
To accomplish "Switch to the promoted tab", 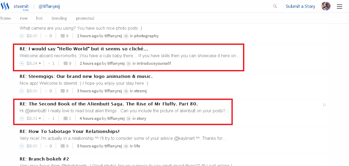I will point(85,18).
